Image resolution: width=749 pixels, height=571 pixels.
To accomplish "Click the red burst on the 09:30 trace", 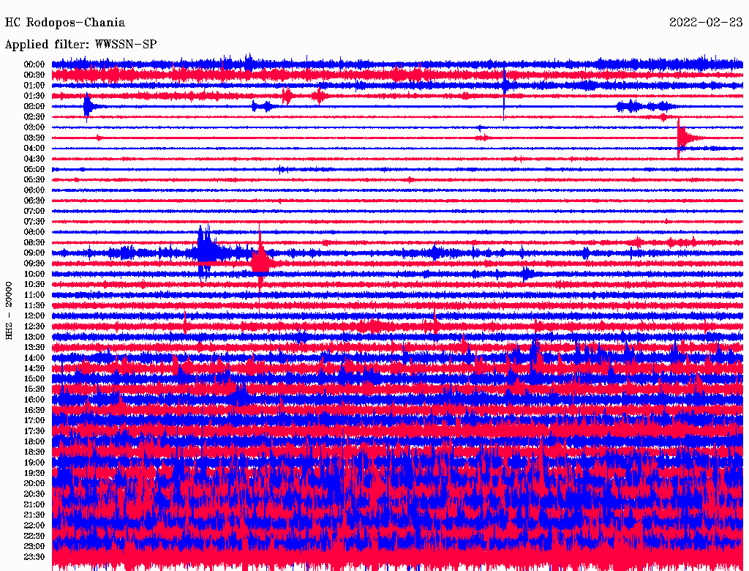I will tap(260, 261).
